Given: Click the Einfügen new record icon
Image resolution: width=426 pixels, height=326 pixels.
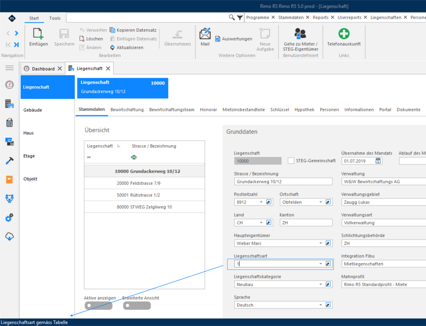Looking at the screenshot, I should [x=38, y=34].
